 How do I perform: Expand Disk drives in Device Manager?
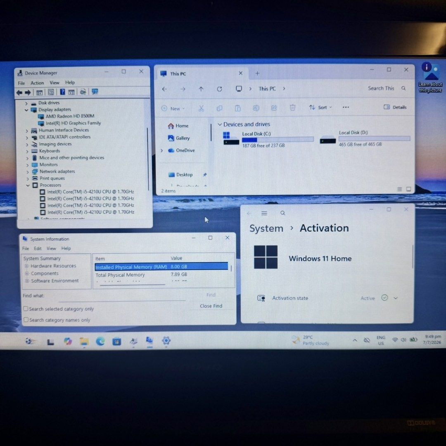pos(26,103)
